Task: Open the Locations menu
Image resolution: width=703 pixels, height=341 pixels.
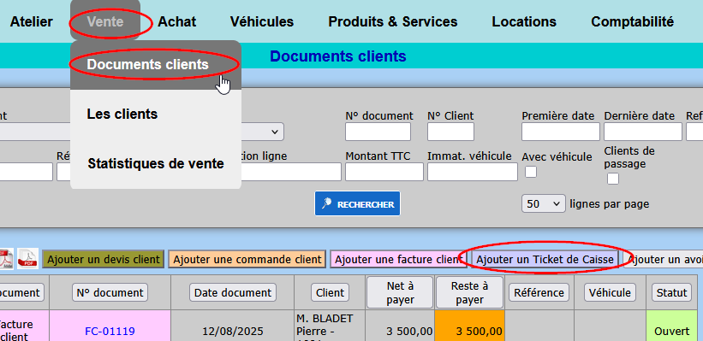Action: click(x=524, y=21)
